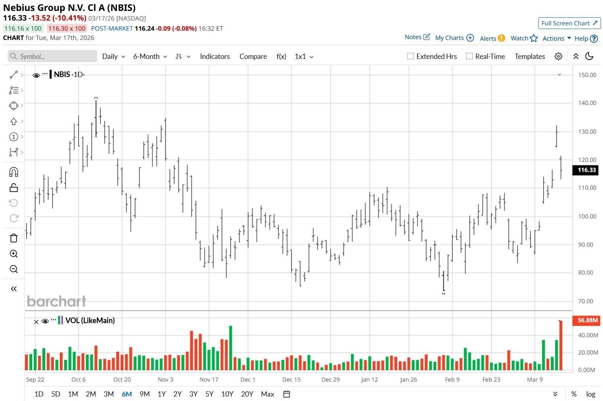Open the numbered annotation tool
This screenshot has width=603, height=401.
pos(13,137)
